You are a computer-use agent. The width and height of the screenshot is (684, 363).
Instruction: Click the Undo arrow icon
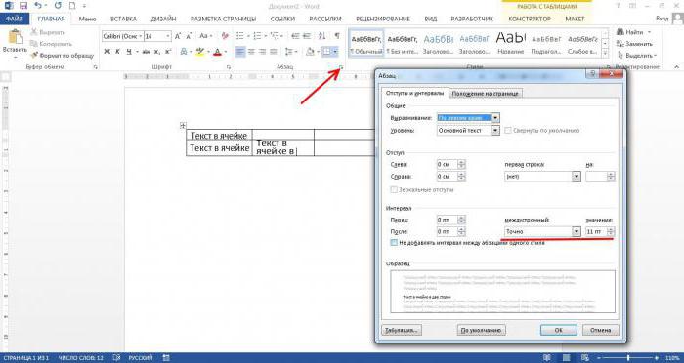(38, 6)
